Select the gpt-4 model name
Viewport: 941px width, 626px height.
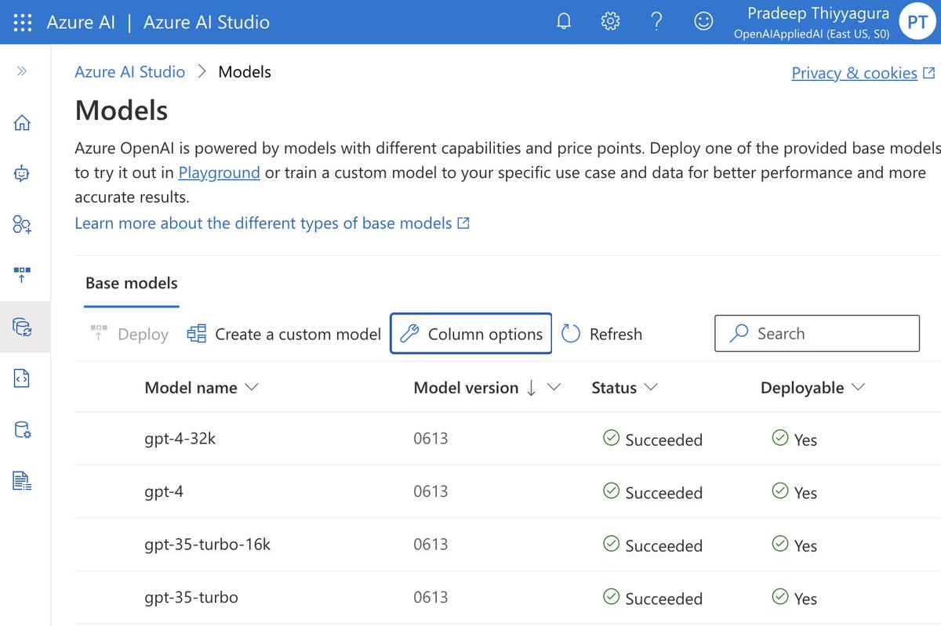click(164, 492)
